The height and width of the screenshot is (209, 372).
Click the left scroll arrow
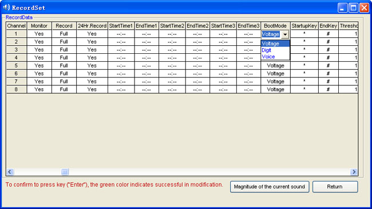pyautogui.click(x=10, y=172)
